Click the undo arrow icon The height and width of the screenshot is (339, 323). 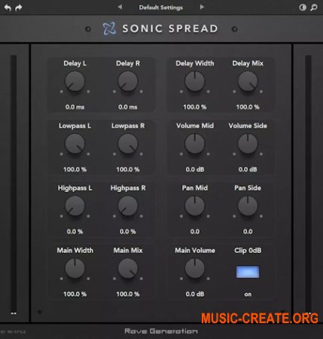point(8,8)
